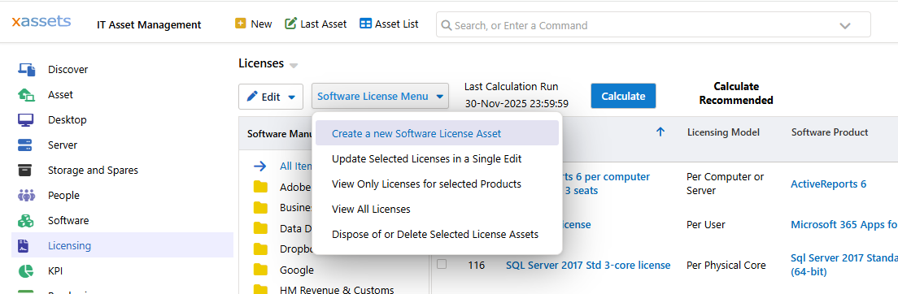The height and width of the screenshot is (294, 898).
Task: Open the Edit dropdown caret
Action: (x=291, y=97)
